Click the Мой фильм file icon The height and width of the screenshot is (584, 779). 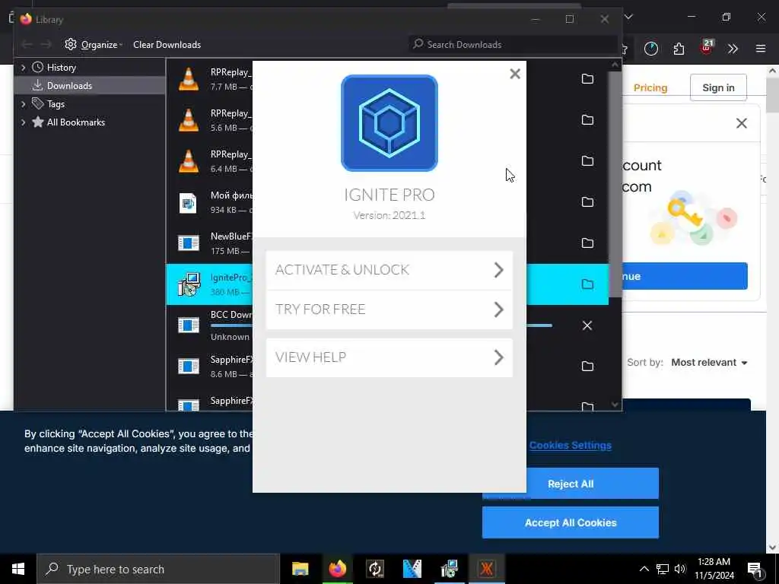pos(188,202)
